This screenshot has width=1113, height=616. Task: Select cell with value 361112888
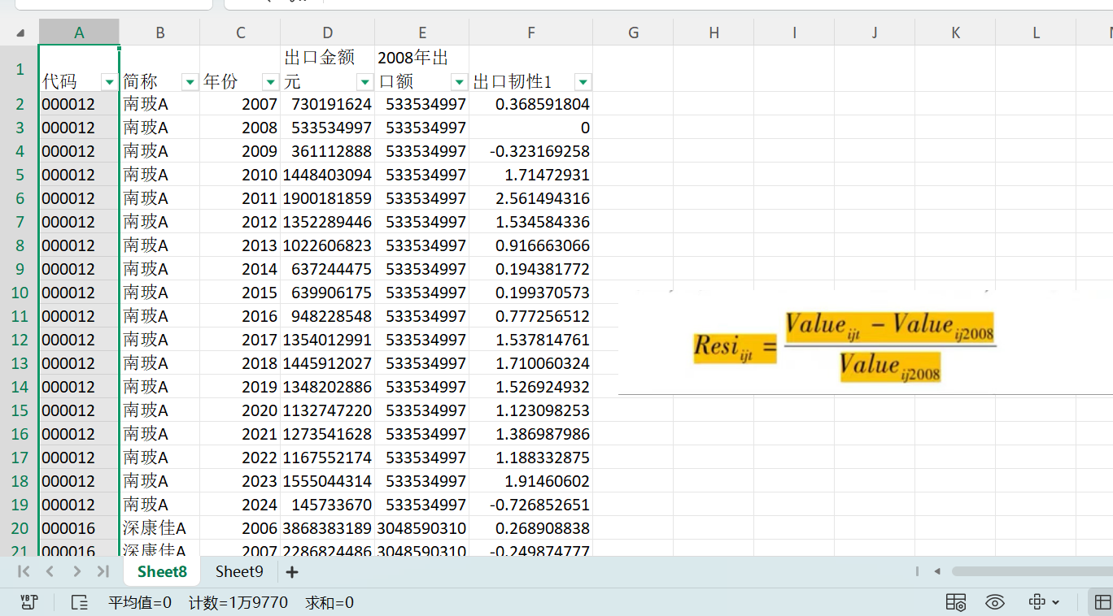[x=327, y=151]
